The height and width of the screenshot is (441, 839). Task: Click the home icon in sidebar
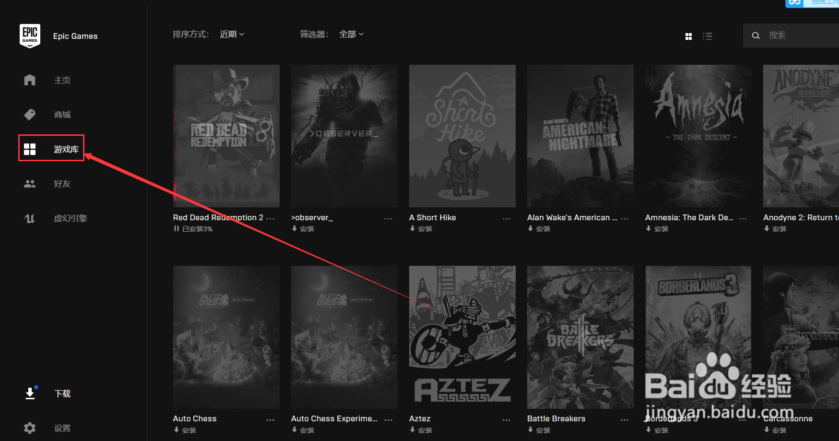tap(30, 80)
